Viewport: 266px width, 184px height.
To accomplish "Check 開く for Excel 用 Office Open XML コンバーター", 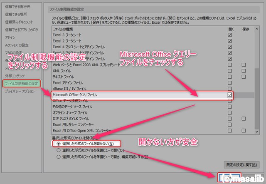I will pyautogui.click(x=229, y=130).
